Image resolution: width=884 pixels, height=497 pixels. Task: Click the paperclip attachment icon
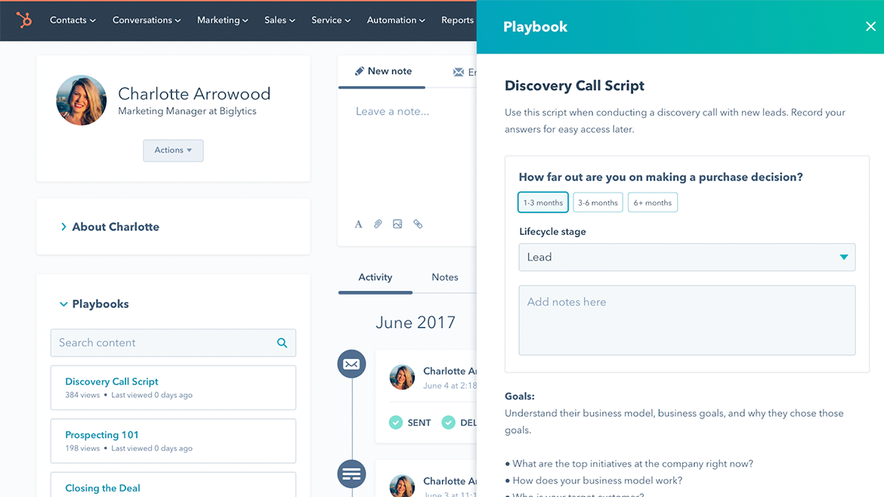pos(378,224)
